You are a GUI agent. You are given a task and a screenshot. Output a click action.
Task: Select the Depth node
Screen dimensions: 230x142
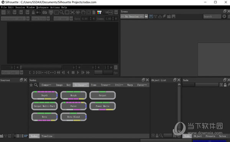click(44, 95)
